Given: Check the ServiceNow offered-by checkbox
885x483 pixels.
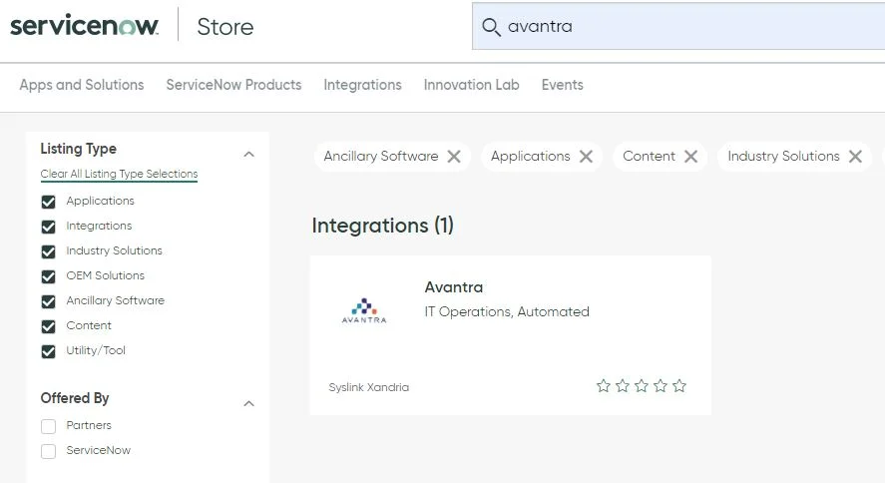Looking at the screenshot, I should [x=48, y=451].
